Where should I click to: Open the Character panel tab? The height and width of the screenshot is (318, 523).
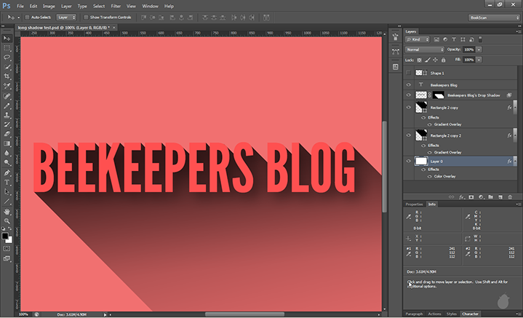point(470,313)
